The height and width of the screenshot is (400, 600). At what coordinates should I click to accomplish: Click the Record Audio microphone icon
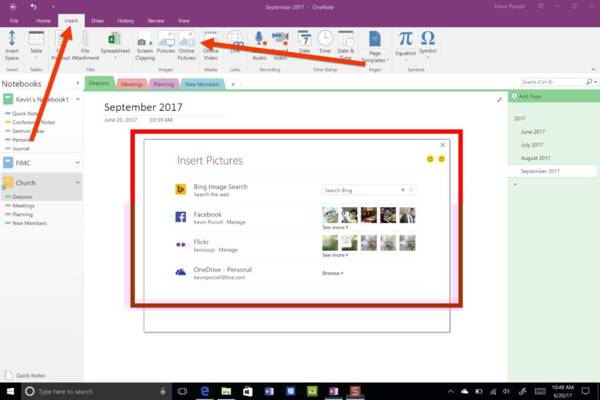click(x=260, y=38)
